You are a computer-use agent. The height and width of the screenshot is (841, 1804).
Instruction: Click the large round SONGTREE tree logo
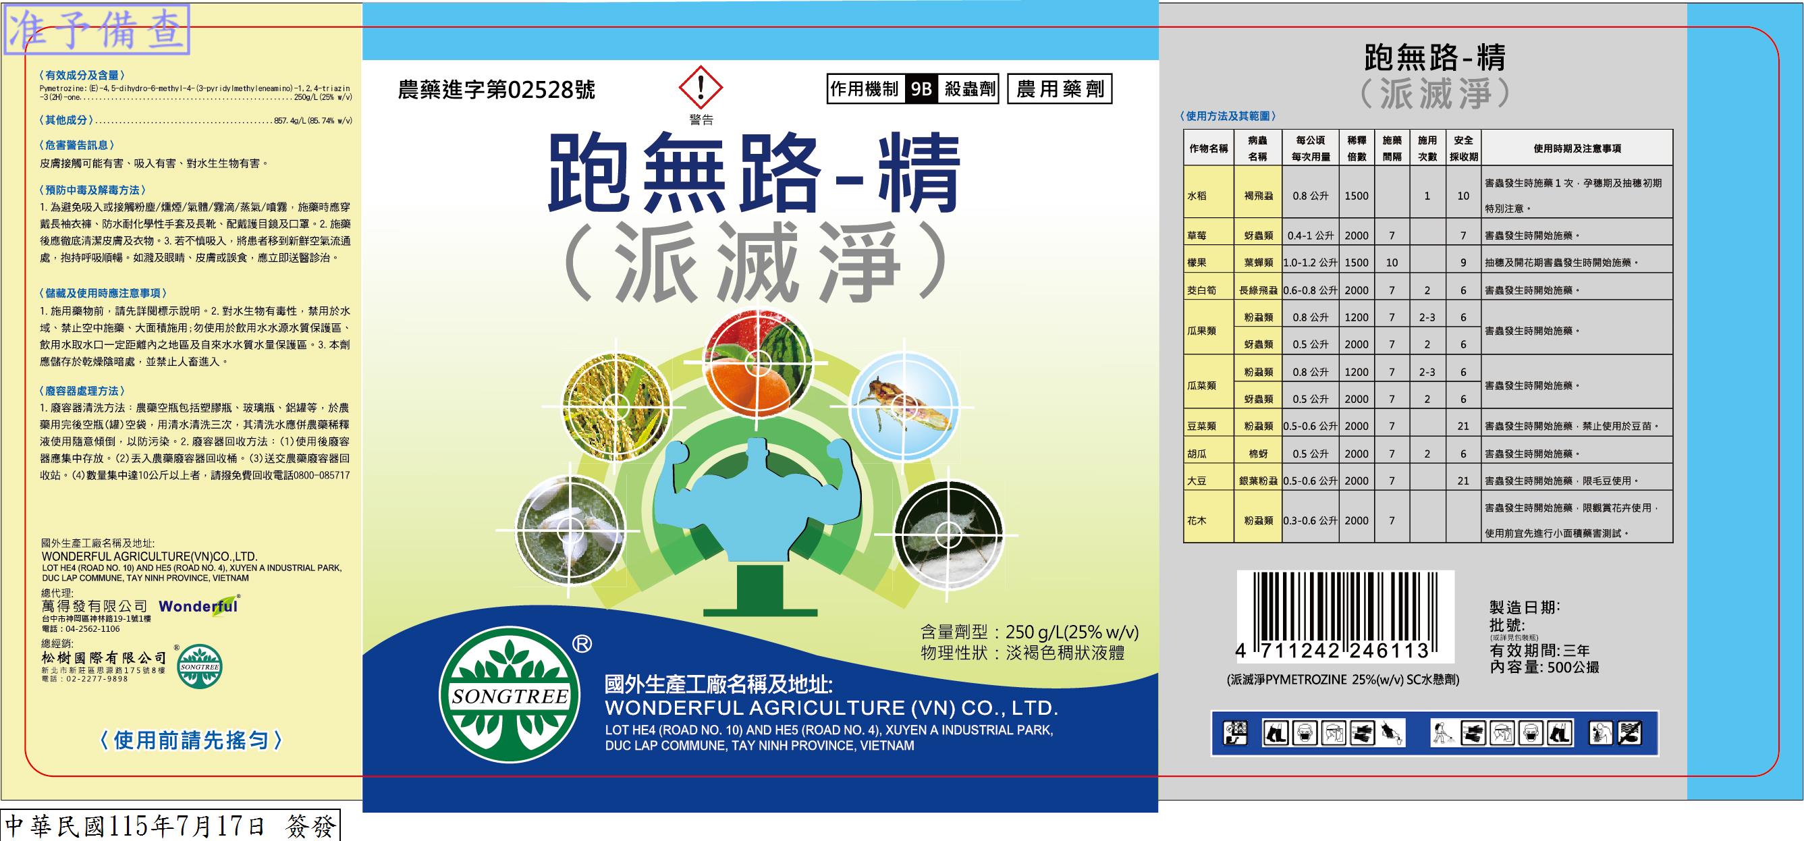click(509, 695)
